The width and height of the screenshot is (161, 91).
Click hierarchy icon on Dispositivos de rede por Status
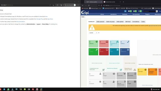135,70
